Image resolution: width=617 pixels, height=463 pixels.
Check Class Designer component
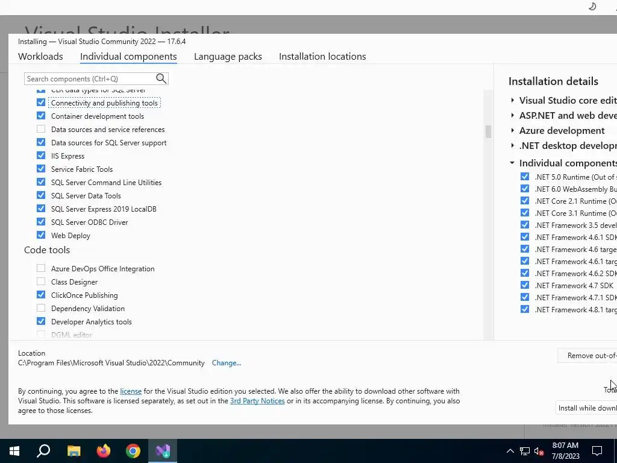pos(41,282)
